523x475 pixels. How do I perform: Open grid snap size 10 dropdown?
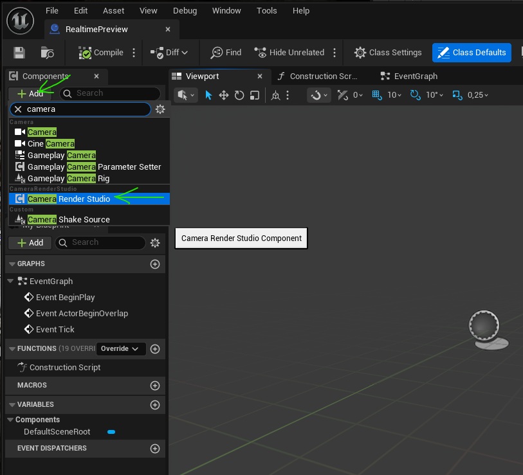click(394, 95)
